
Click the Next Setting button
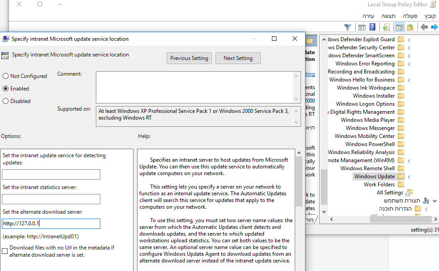point(238,58)
